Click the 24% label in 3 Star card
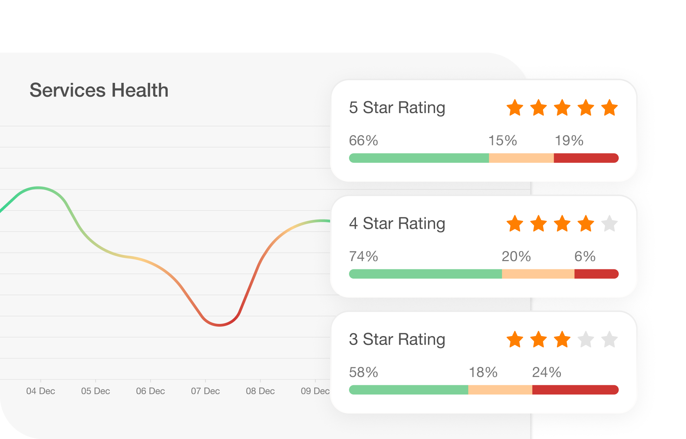The height and width of the screenshot is (439, 686). pyautogui.click(x=547, y=372)
